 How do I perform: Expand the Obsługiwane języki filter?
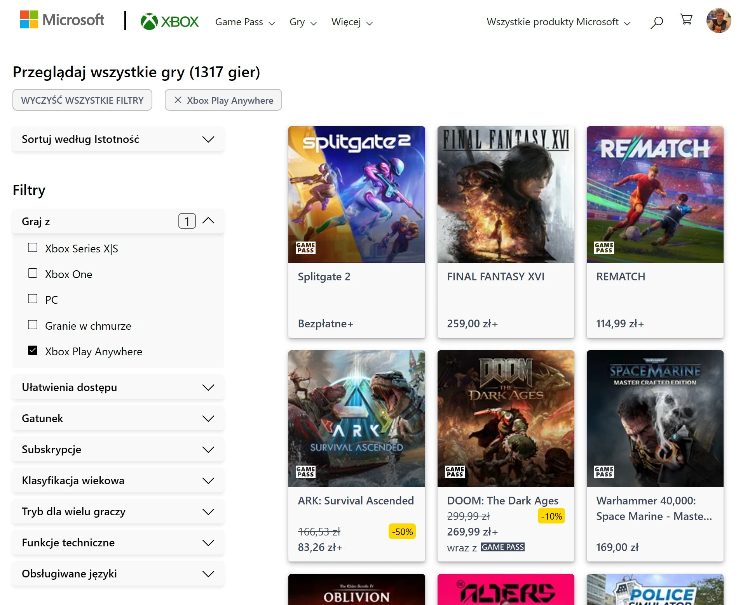pyautogui.click(x=118, y=574)
